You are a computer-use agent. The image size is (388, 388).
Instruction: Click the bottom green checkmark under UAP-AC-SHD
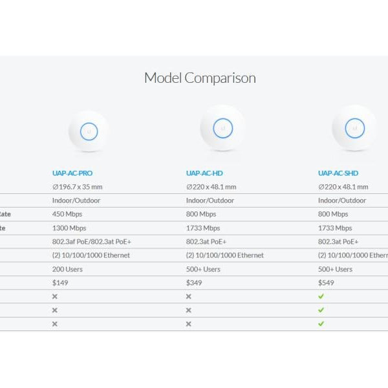[321, 323]
